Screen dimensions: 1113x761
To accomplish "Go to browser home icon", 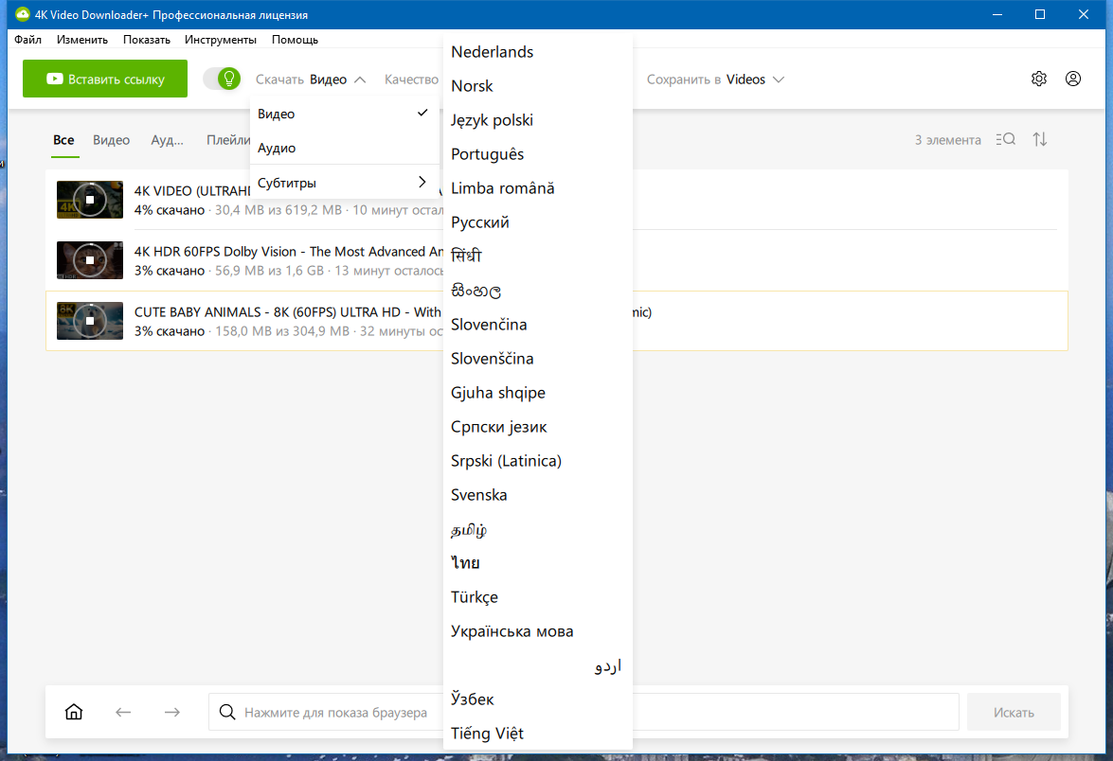I will (74, 712).
